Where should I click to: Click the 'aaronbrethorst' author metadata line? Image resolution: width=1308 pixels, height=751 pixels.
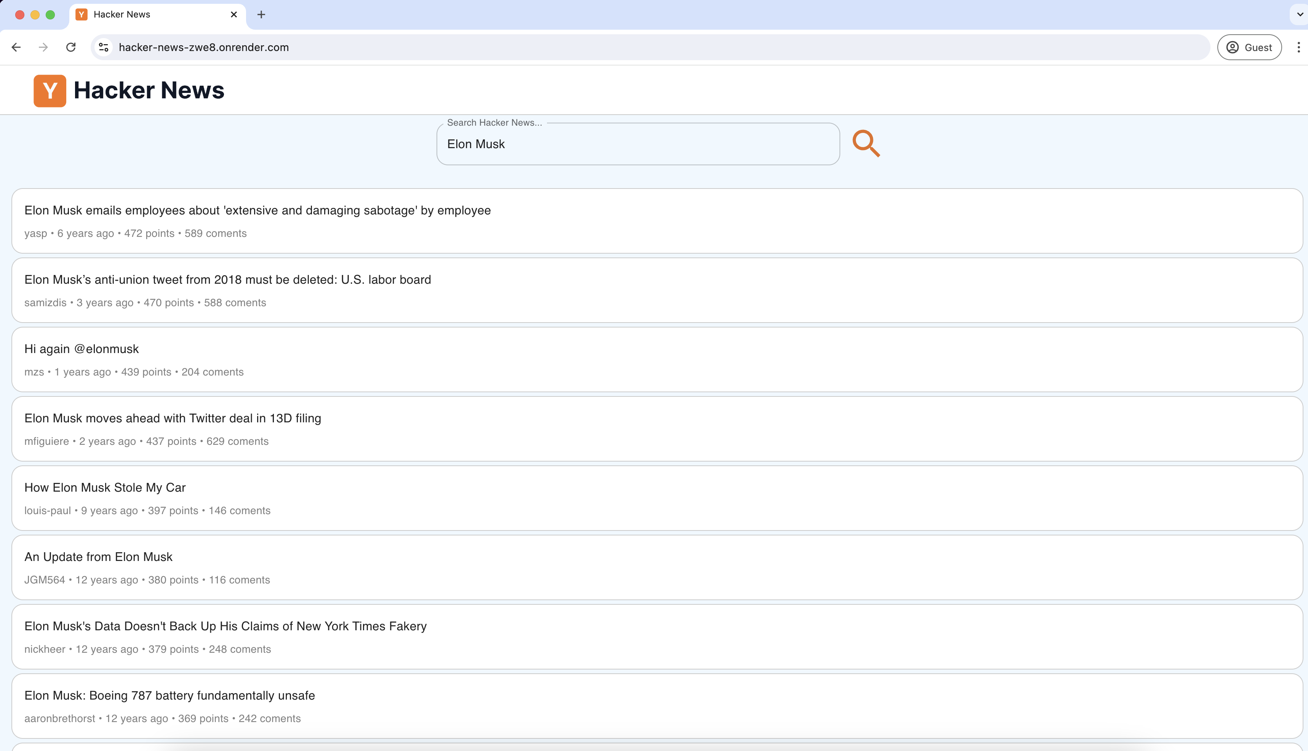[163, 719]
